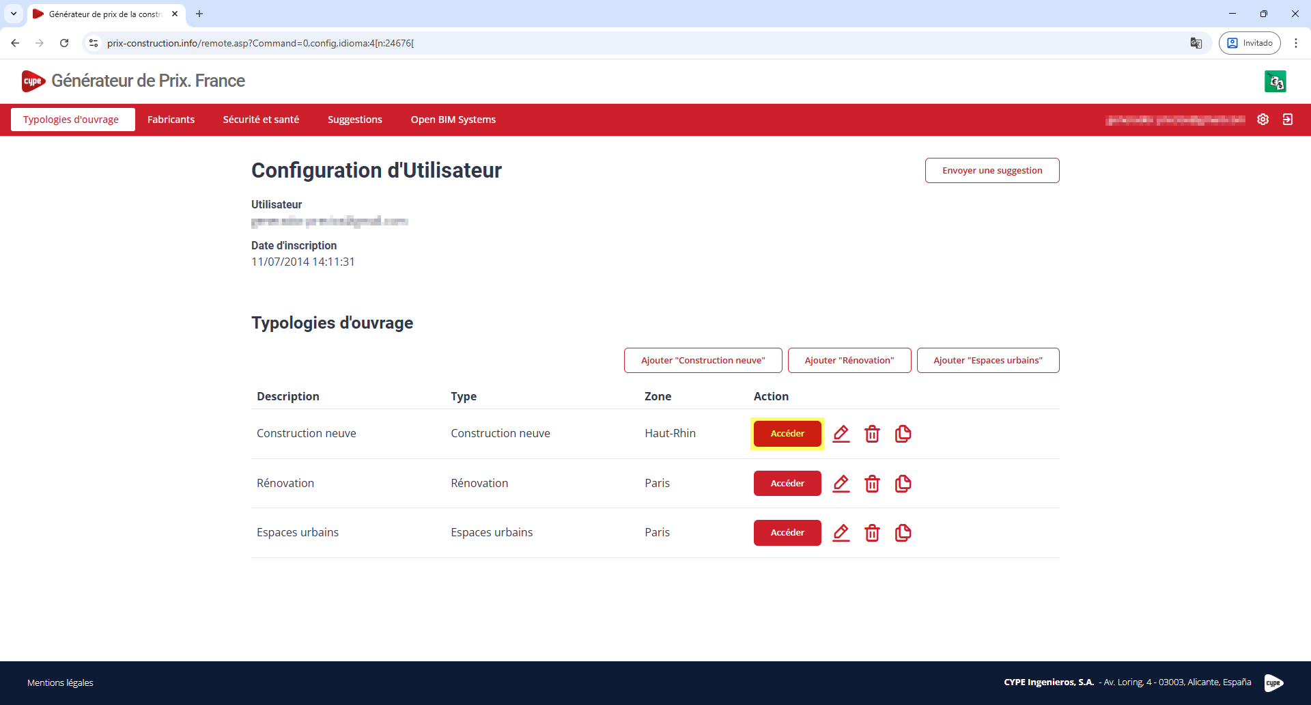Click Ajouter "Rénovation" button

(x=849, y=361)
